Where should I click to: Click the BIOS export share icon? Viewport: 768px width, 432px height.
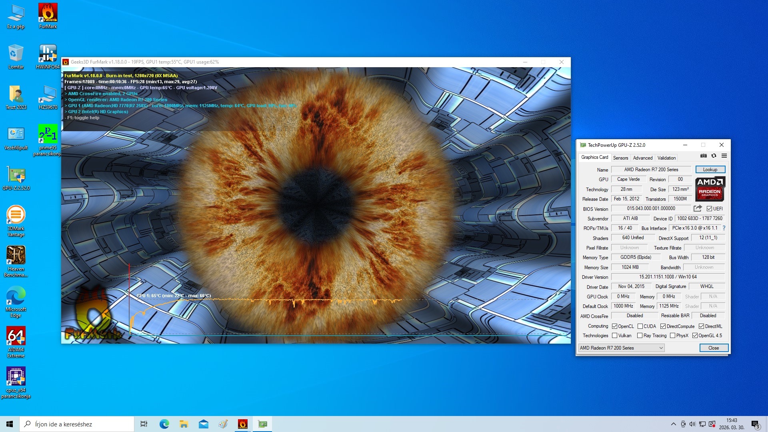(x=698, y=208)
